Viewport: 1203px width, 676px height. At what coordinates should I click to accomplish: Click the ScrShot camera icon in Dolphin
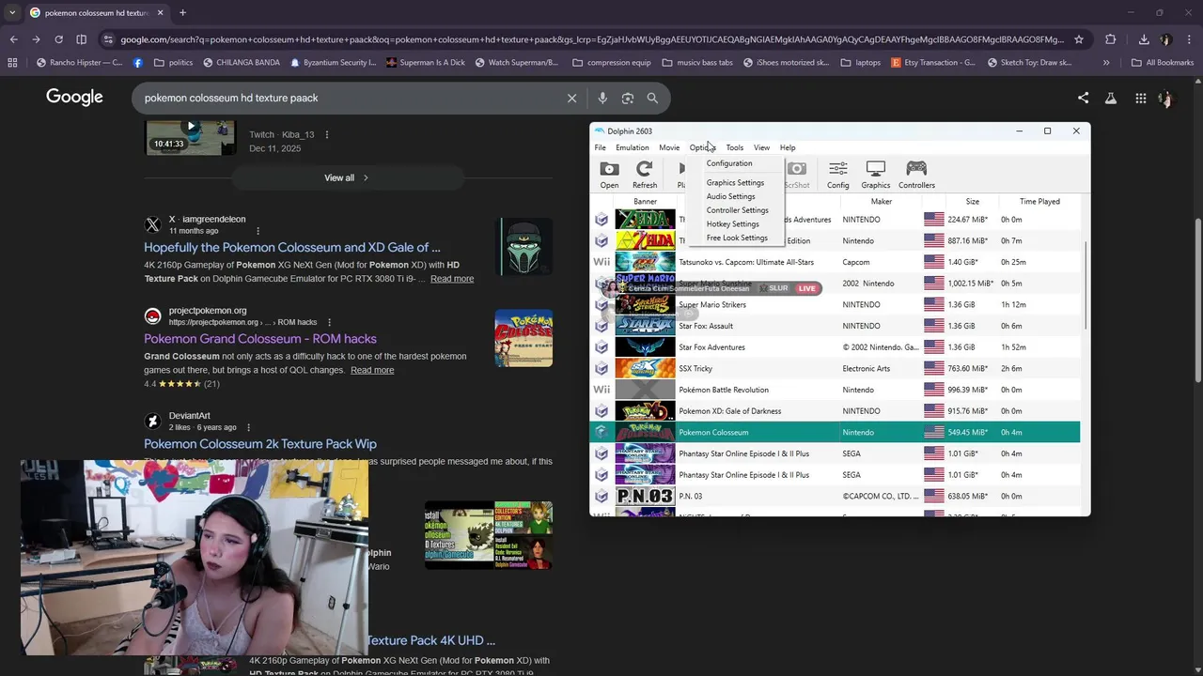(797, 170)
